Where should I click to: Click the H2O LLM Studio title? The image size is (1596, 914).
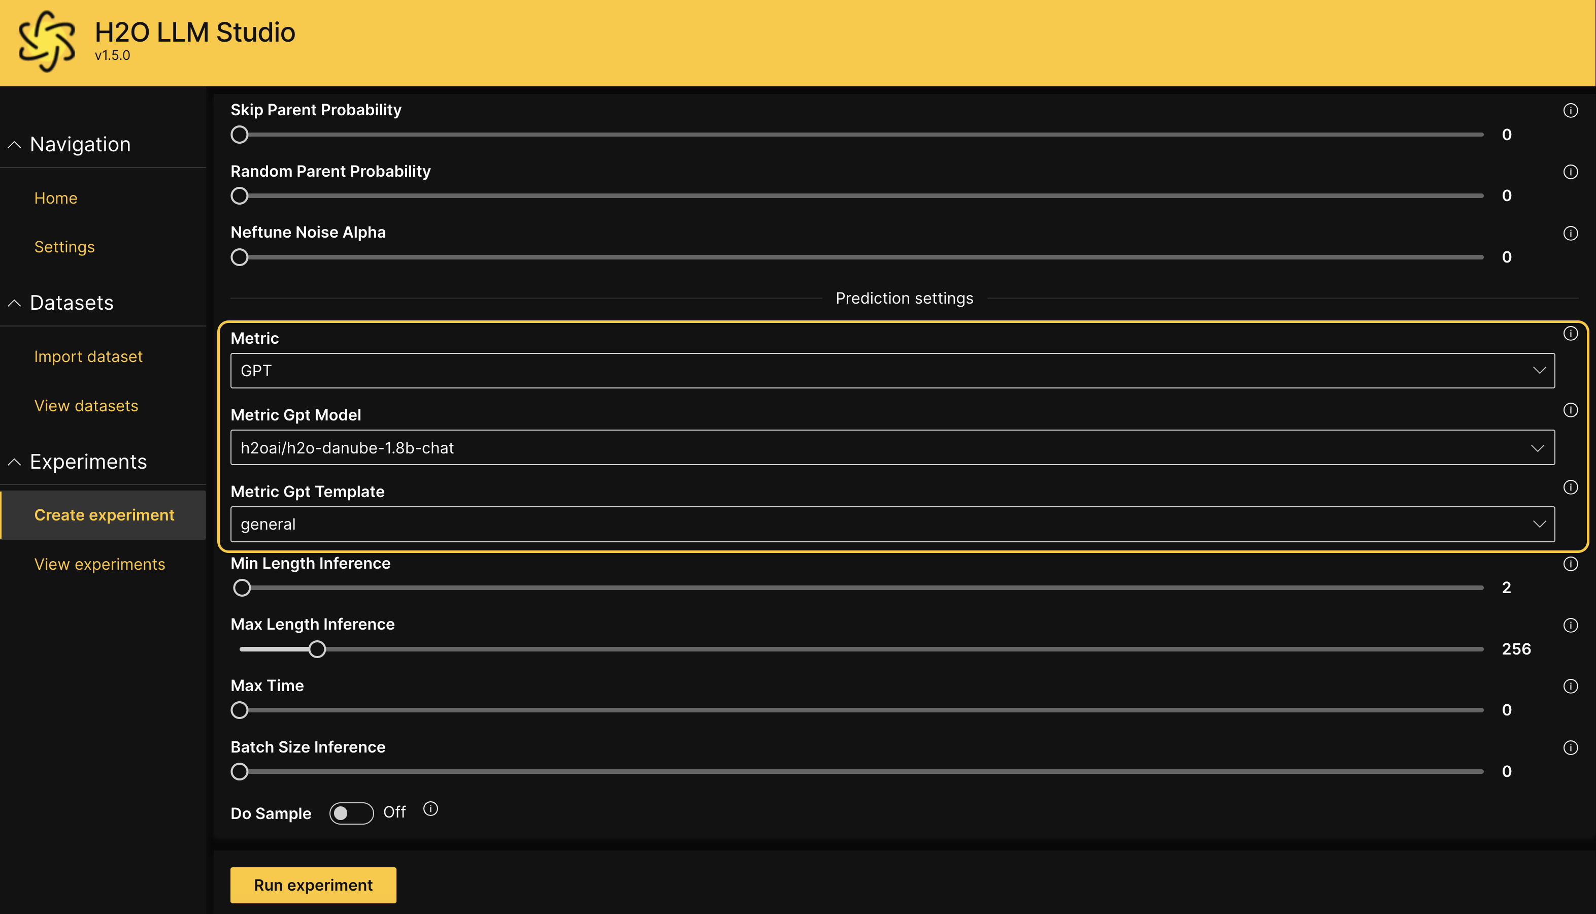click(x=195, y=32)
